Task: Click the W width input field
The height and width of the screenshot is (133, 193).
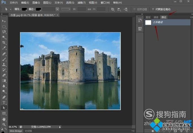Action: [x=82, y=9]
